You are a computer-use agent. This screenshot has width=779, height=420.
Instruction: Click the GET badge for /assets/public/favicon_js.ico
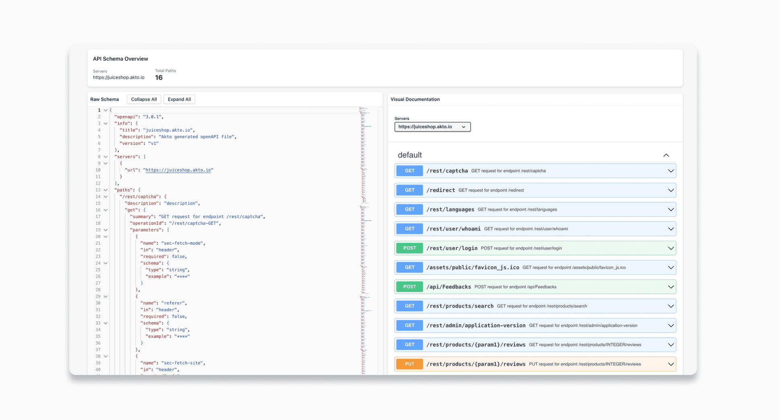[x=409, y=267]
